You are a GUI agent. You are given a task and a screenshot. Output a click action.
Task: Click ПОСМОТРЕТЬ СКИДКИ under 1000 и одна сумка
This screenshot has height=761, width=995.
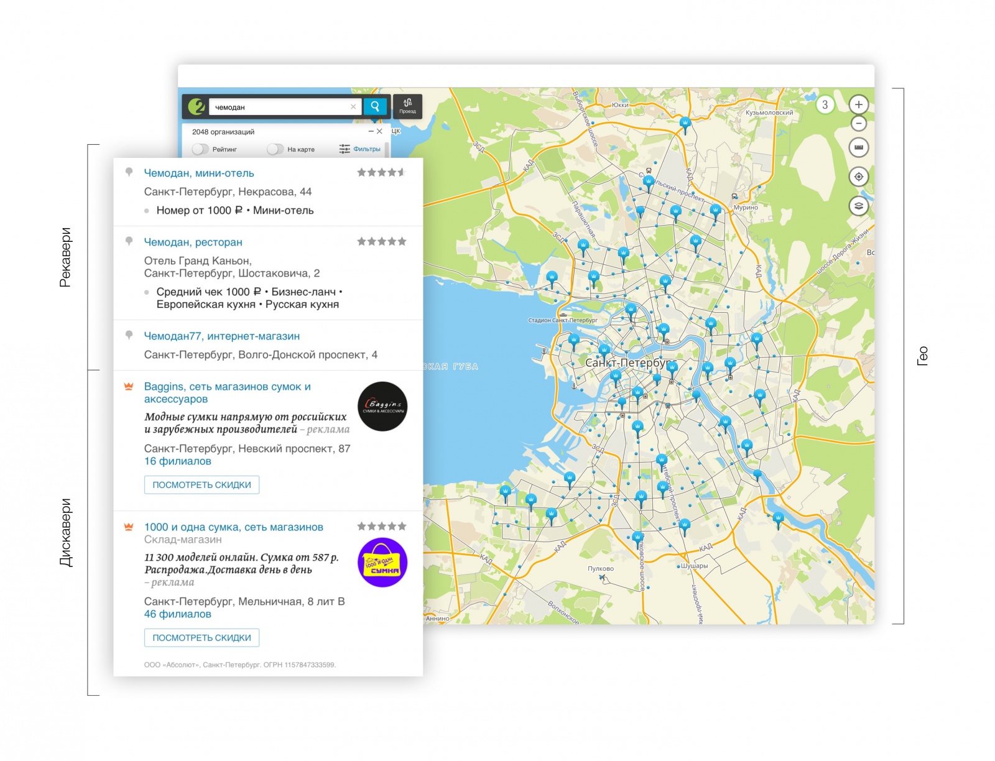coord(201,638)
